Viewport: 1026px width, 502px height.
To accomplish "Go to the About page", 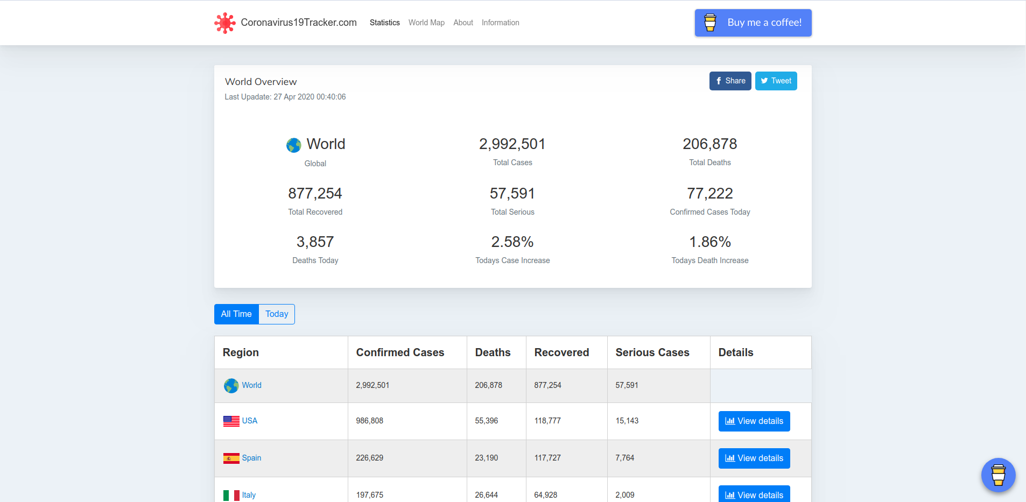I will 463,23.
